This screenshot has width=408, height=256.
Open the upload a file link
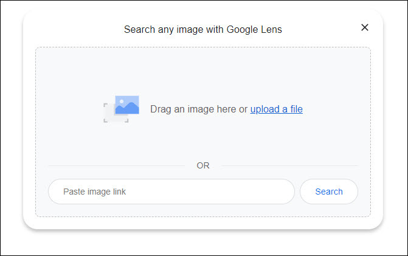click(x=276, y=109)
